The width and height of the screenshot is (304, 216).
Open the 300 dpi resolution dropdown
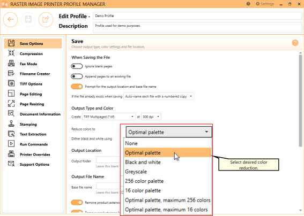point(151,117)
